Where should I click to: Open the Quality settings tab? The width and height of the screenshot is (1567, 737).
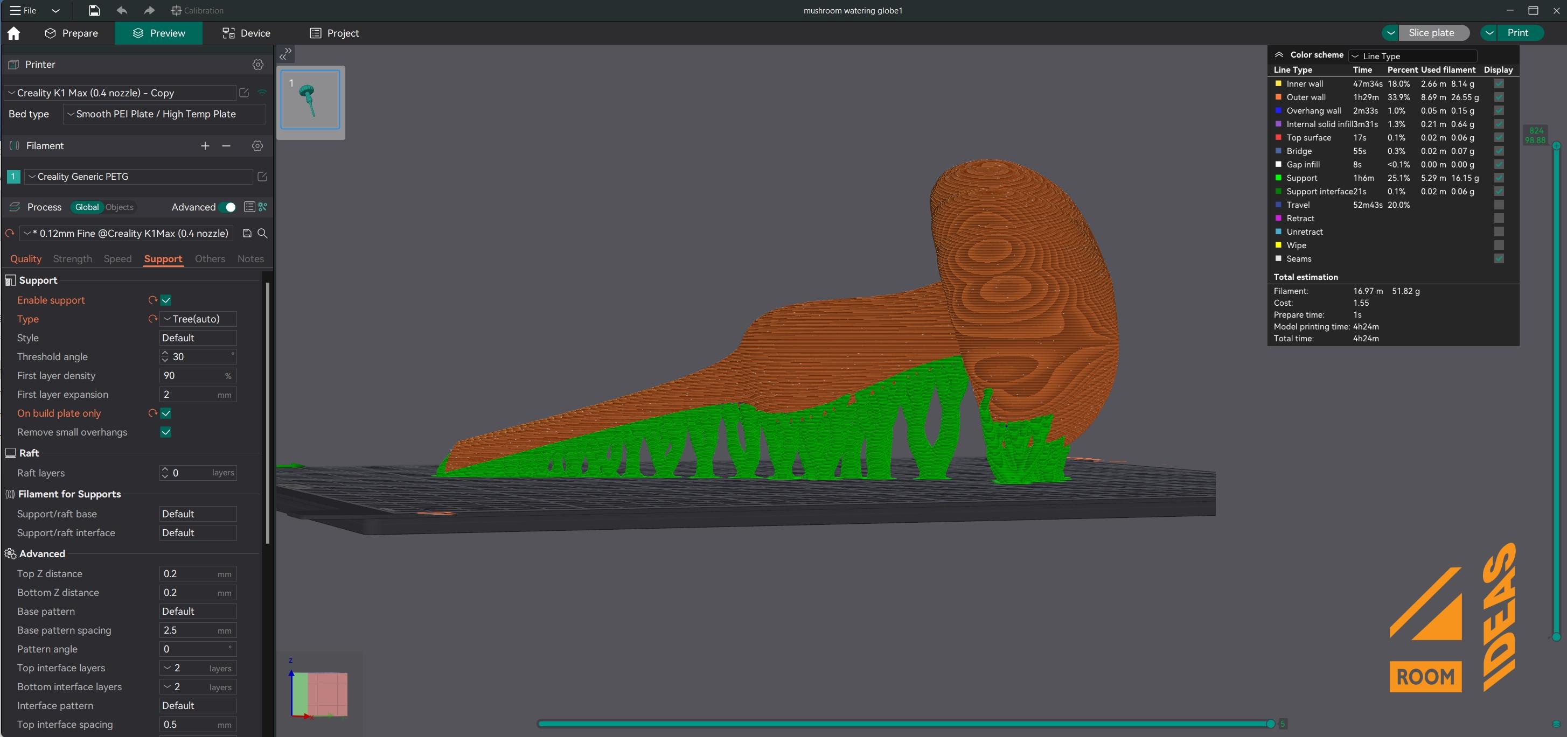[x=25, y=258]
